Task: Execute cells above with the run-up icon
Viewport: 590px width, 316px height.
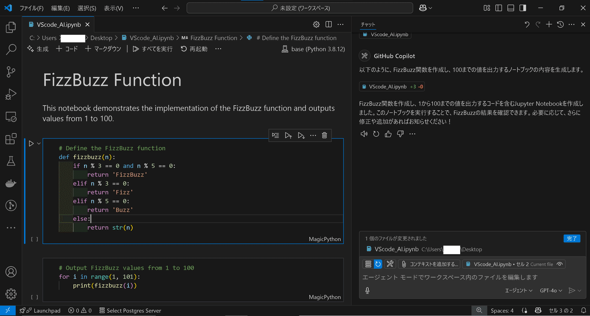Action: click(x=289, y=135)
